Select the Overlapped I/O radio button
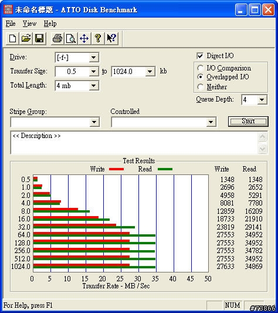This screenshot has height=313, width=278. [200, 77]
